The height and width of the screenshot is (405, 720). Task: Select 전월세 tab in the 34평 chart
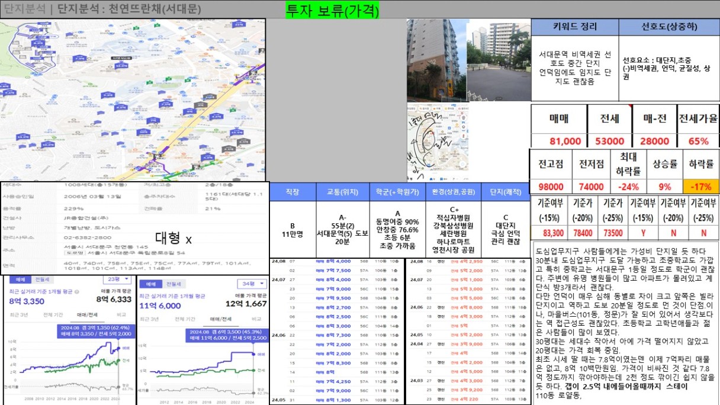click(x=173, y=284)
